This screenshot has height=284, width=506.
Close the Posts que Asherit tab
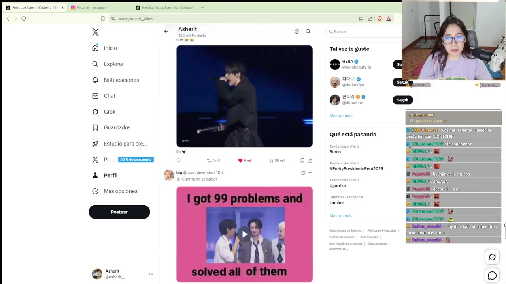(x=62, y=7)
